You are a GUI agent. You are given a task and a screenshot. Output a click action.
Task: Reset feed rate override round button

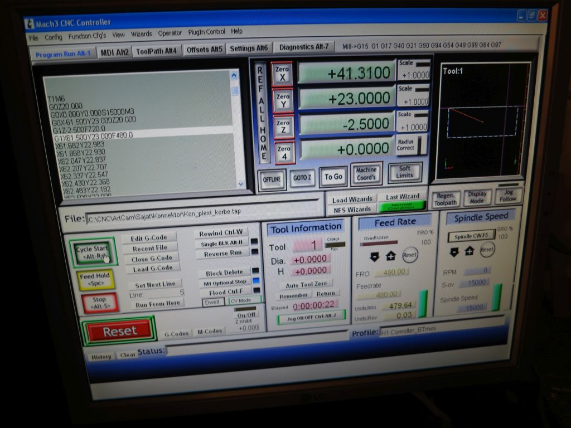coord(409,255)
